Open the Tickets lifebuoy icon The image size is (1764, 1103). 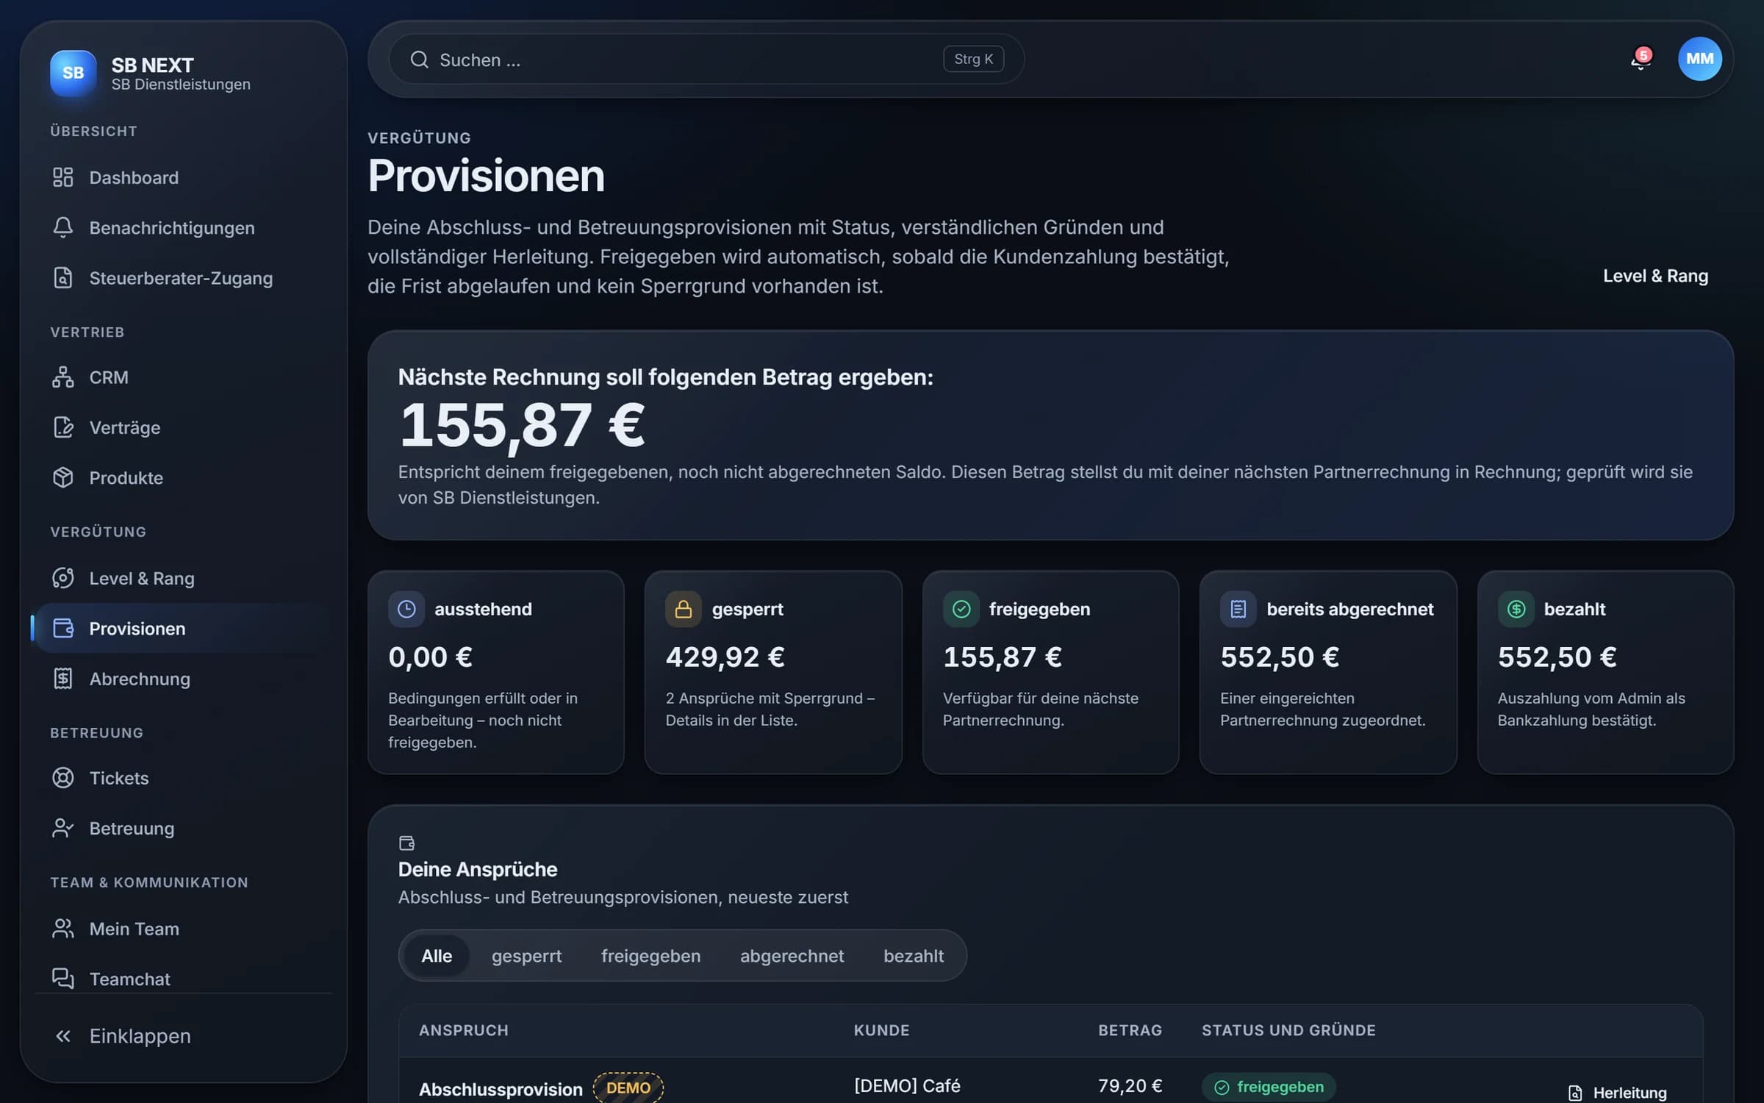[63, 778]
